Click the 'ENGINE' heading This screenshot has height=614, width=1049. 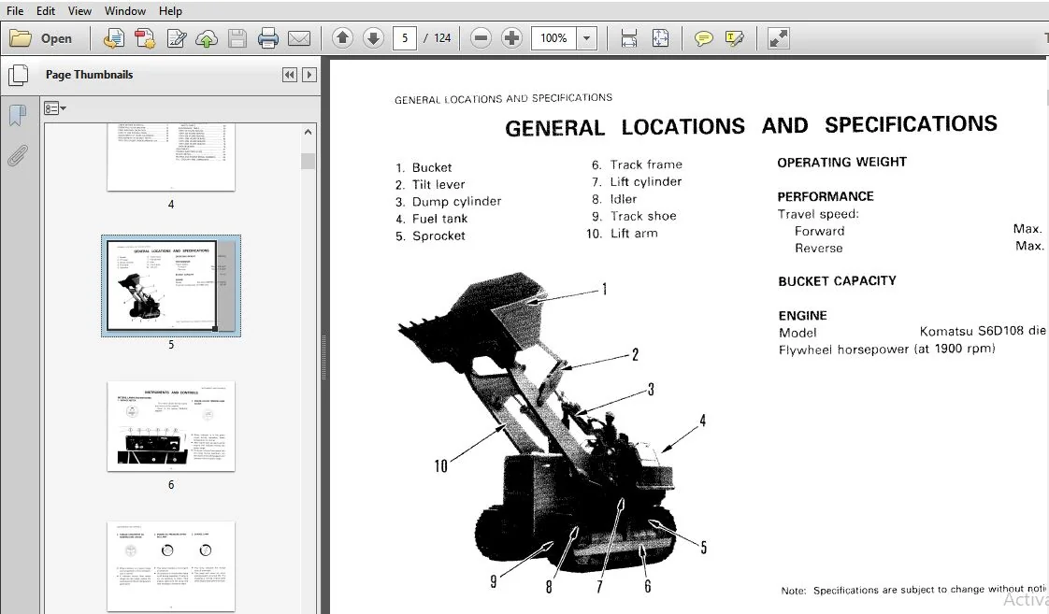coord(803,316)
